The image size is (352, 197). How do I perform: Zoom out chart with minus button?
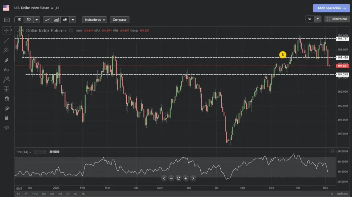coord(171,178)
